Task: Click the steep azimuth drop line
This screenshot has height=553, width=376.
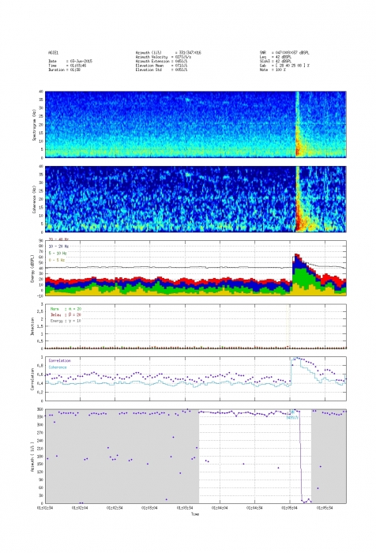Action: [300, 457]
